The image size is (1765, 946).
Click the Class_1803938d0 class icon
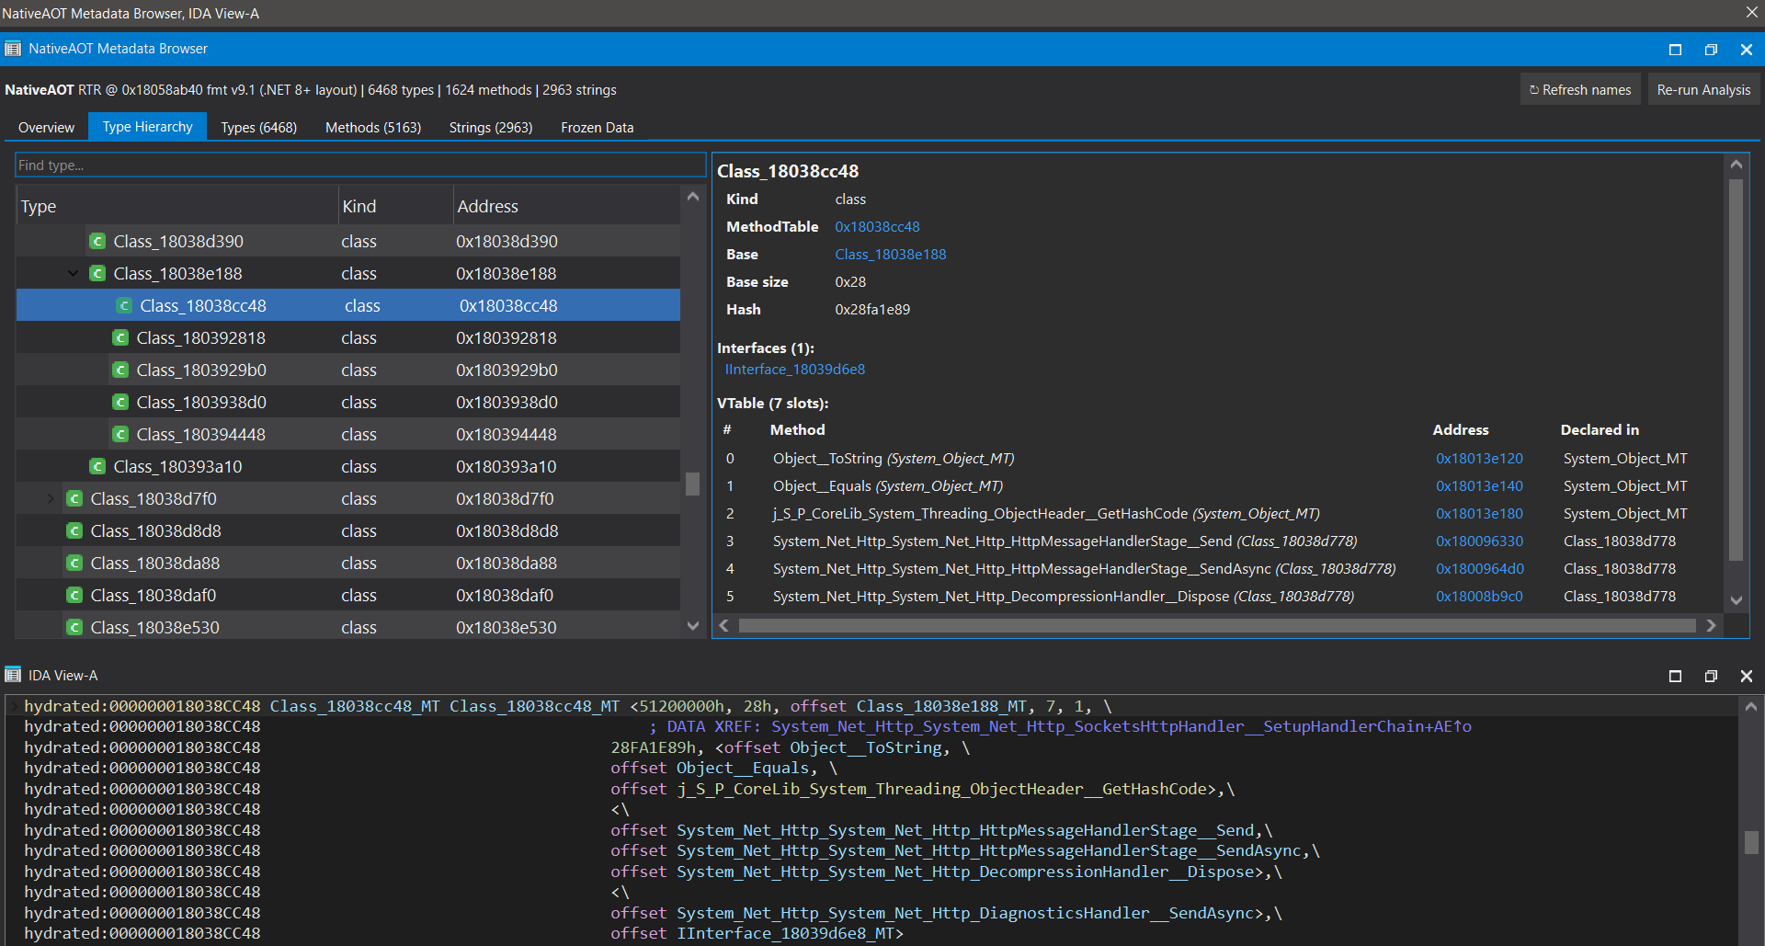point(120,403)
